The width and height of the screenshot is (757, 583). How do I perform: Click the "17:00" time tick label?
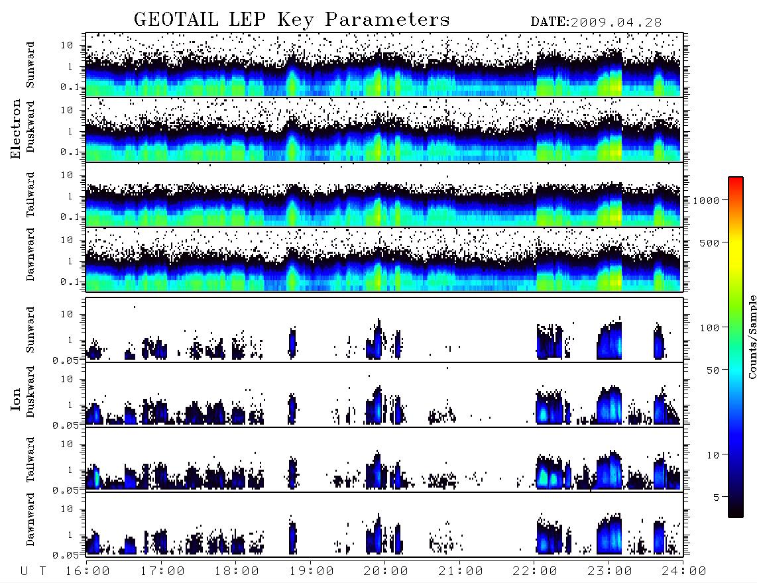tap(162, 572)
